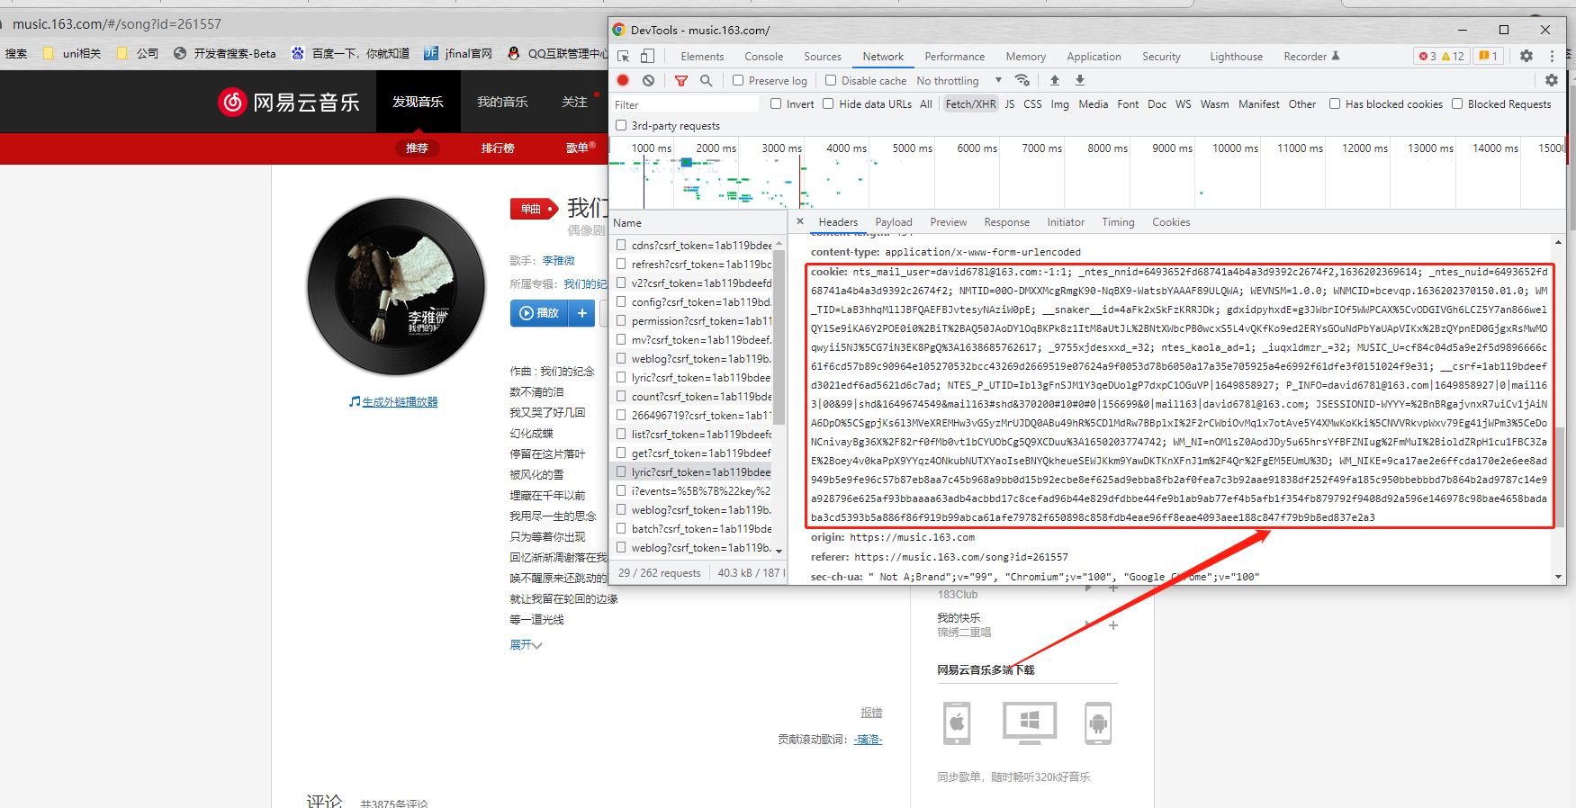1576x808 pixels.
Task: Open network conditions wifi icon
Action: (x=1022, y=80)
